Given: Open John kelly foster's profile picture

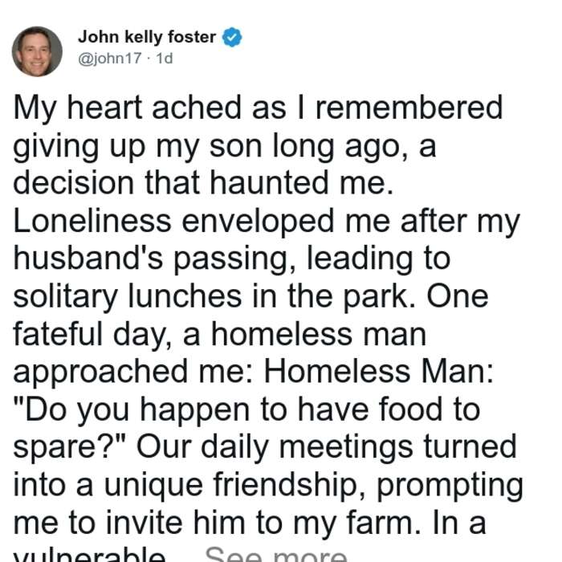Looking at the screenshot, I should pos(37,51).
